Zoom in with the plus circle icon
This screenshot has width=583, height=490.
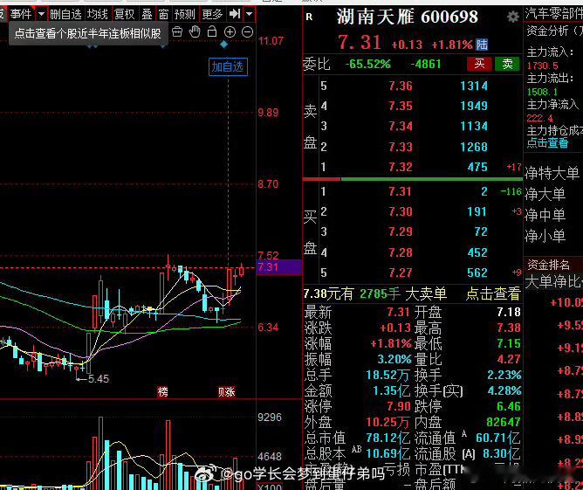pos(230,32)
